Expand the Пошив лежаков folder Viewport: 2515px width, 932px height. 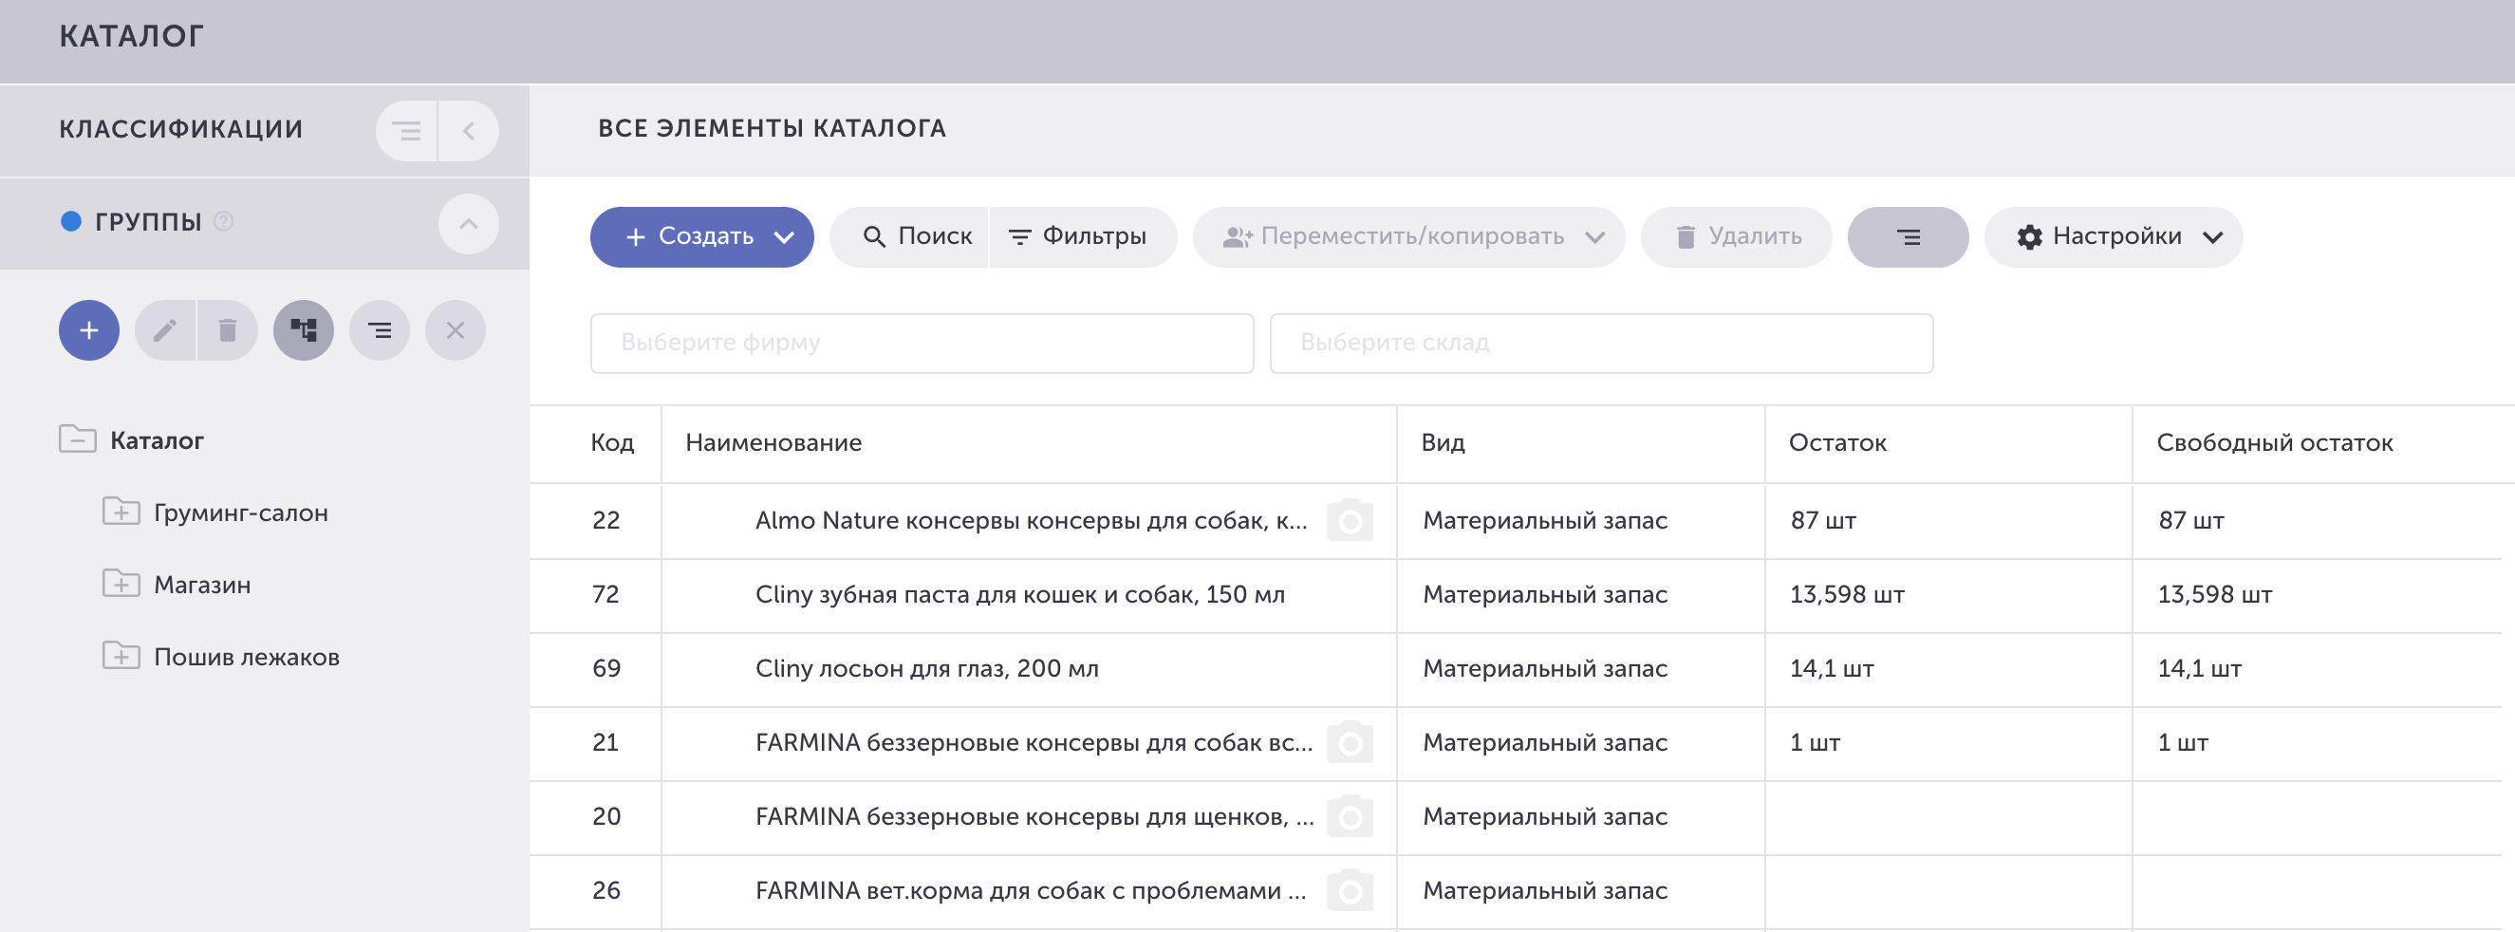click(121, 655)
